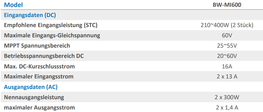Select the Maximaler Eingangsstrom row label
This screenshot has width=263, height=112.
click(39, 77)
